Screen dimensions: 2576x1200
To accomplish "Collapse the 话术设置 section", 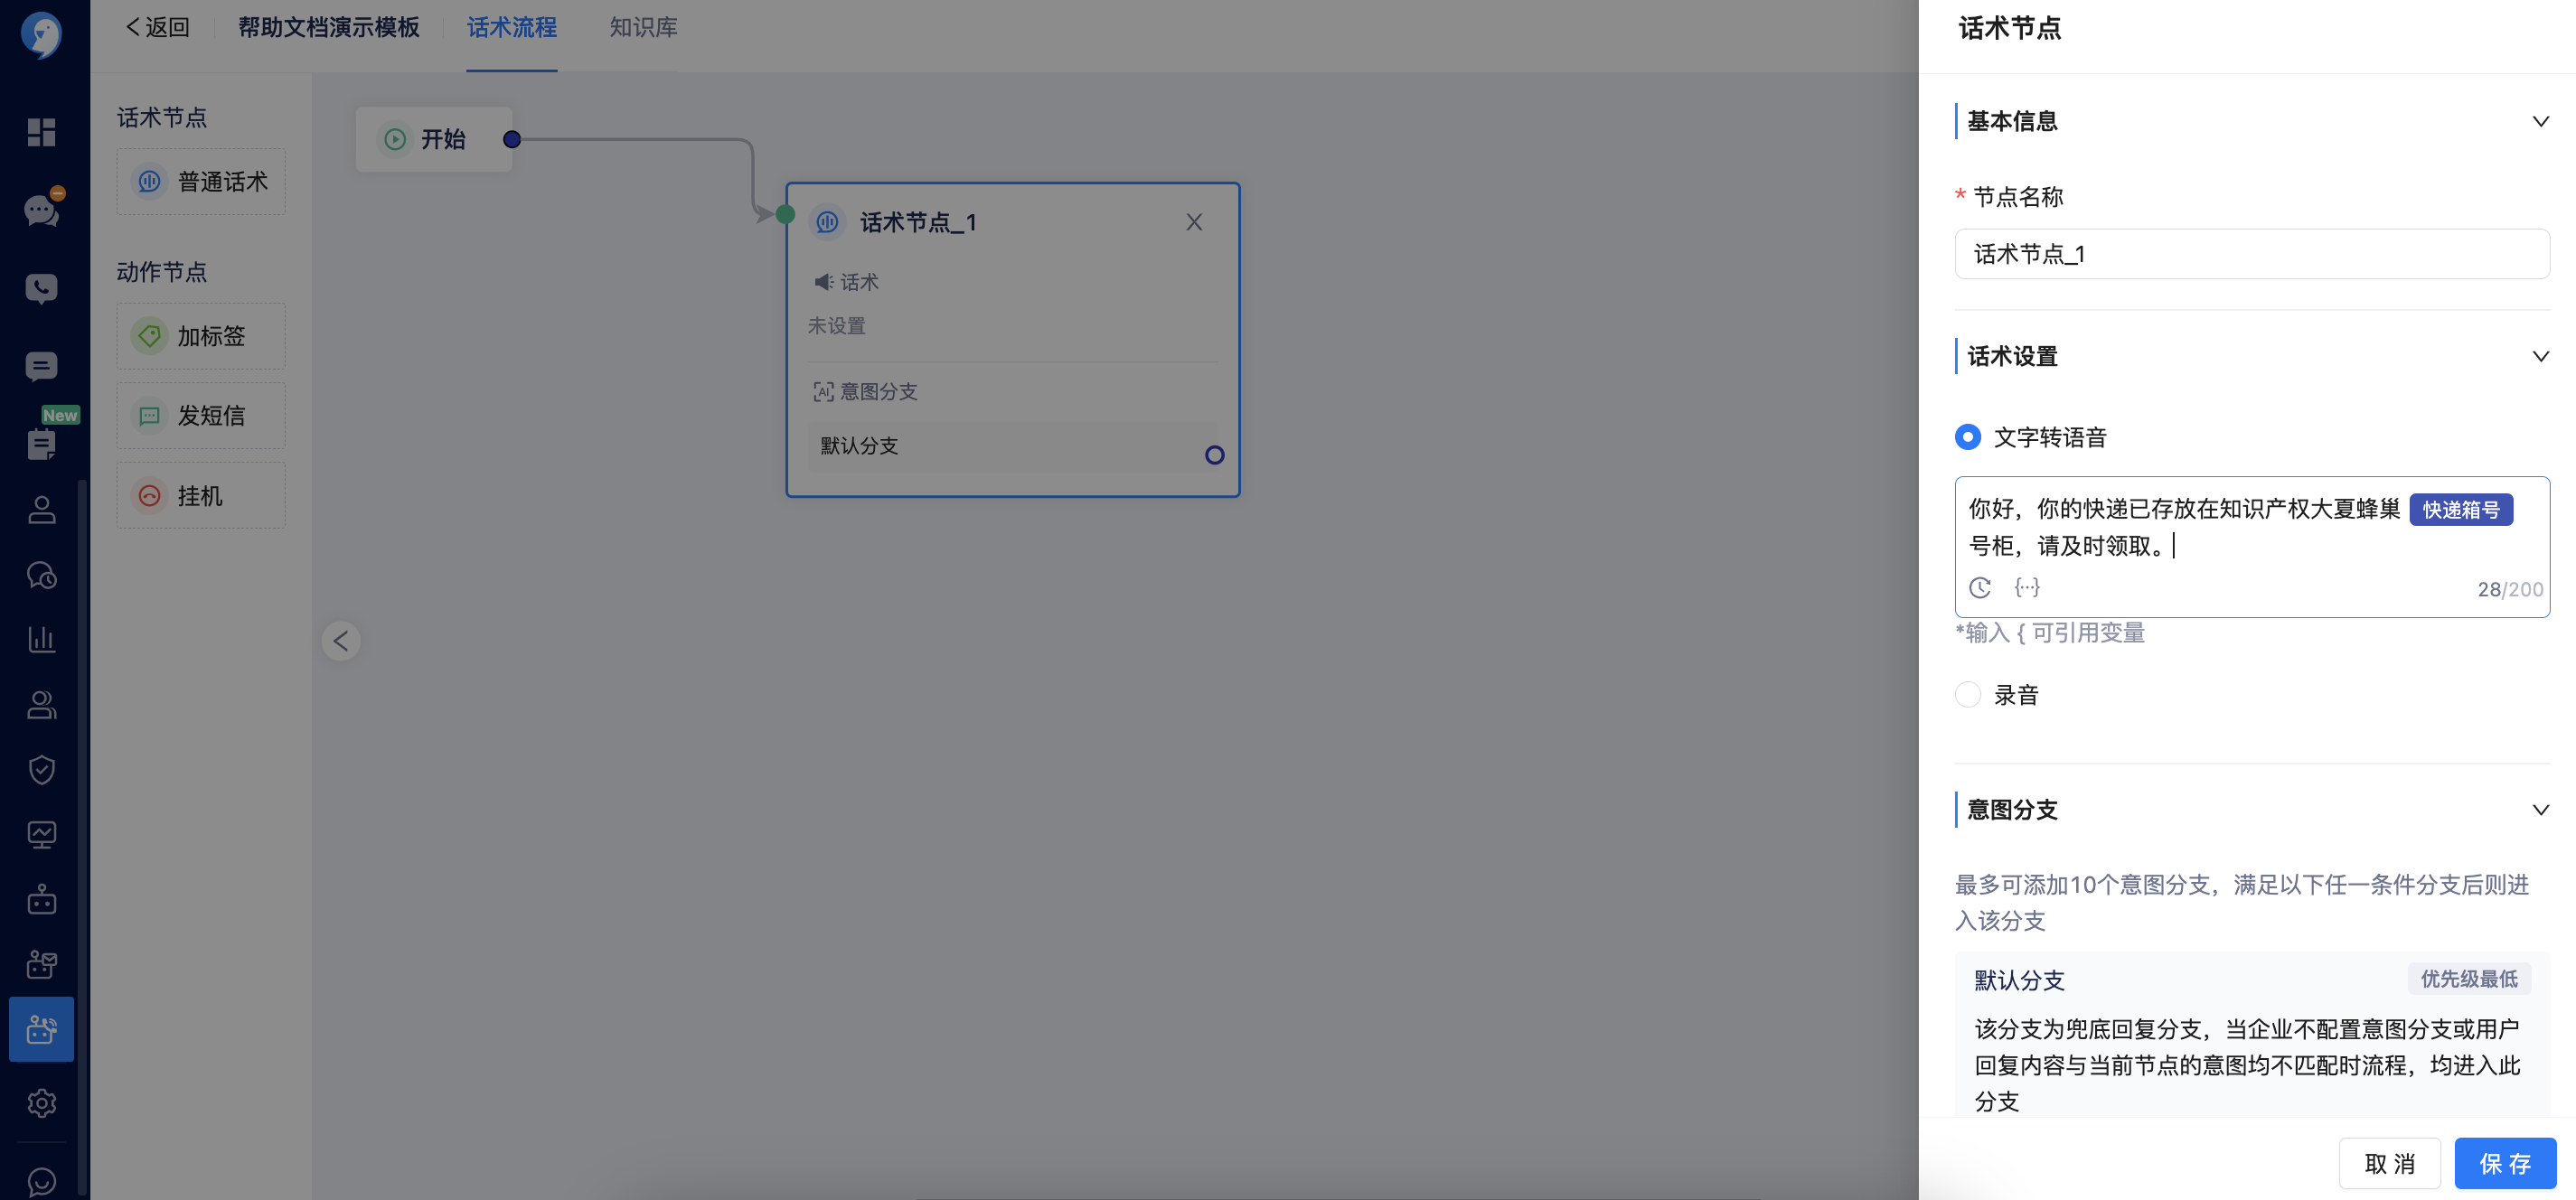I will 2540,356.
